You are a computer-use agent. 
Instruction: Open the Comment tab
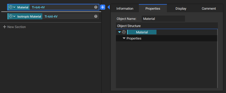coord(209,8)
